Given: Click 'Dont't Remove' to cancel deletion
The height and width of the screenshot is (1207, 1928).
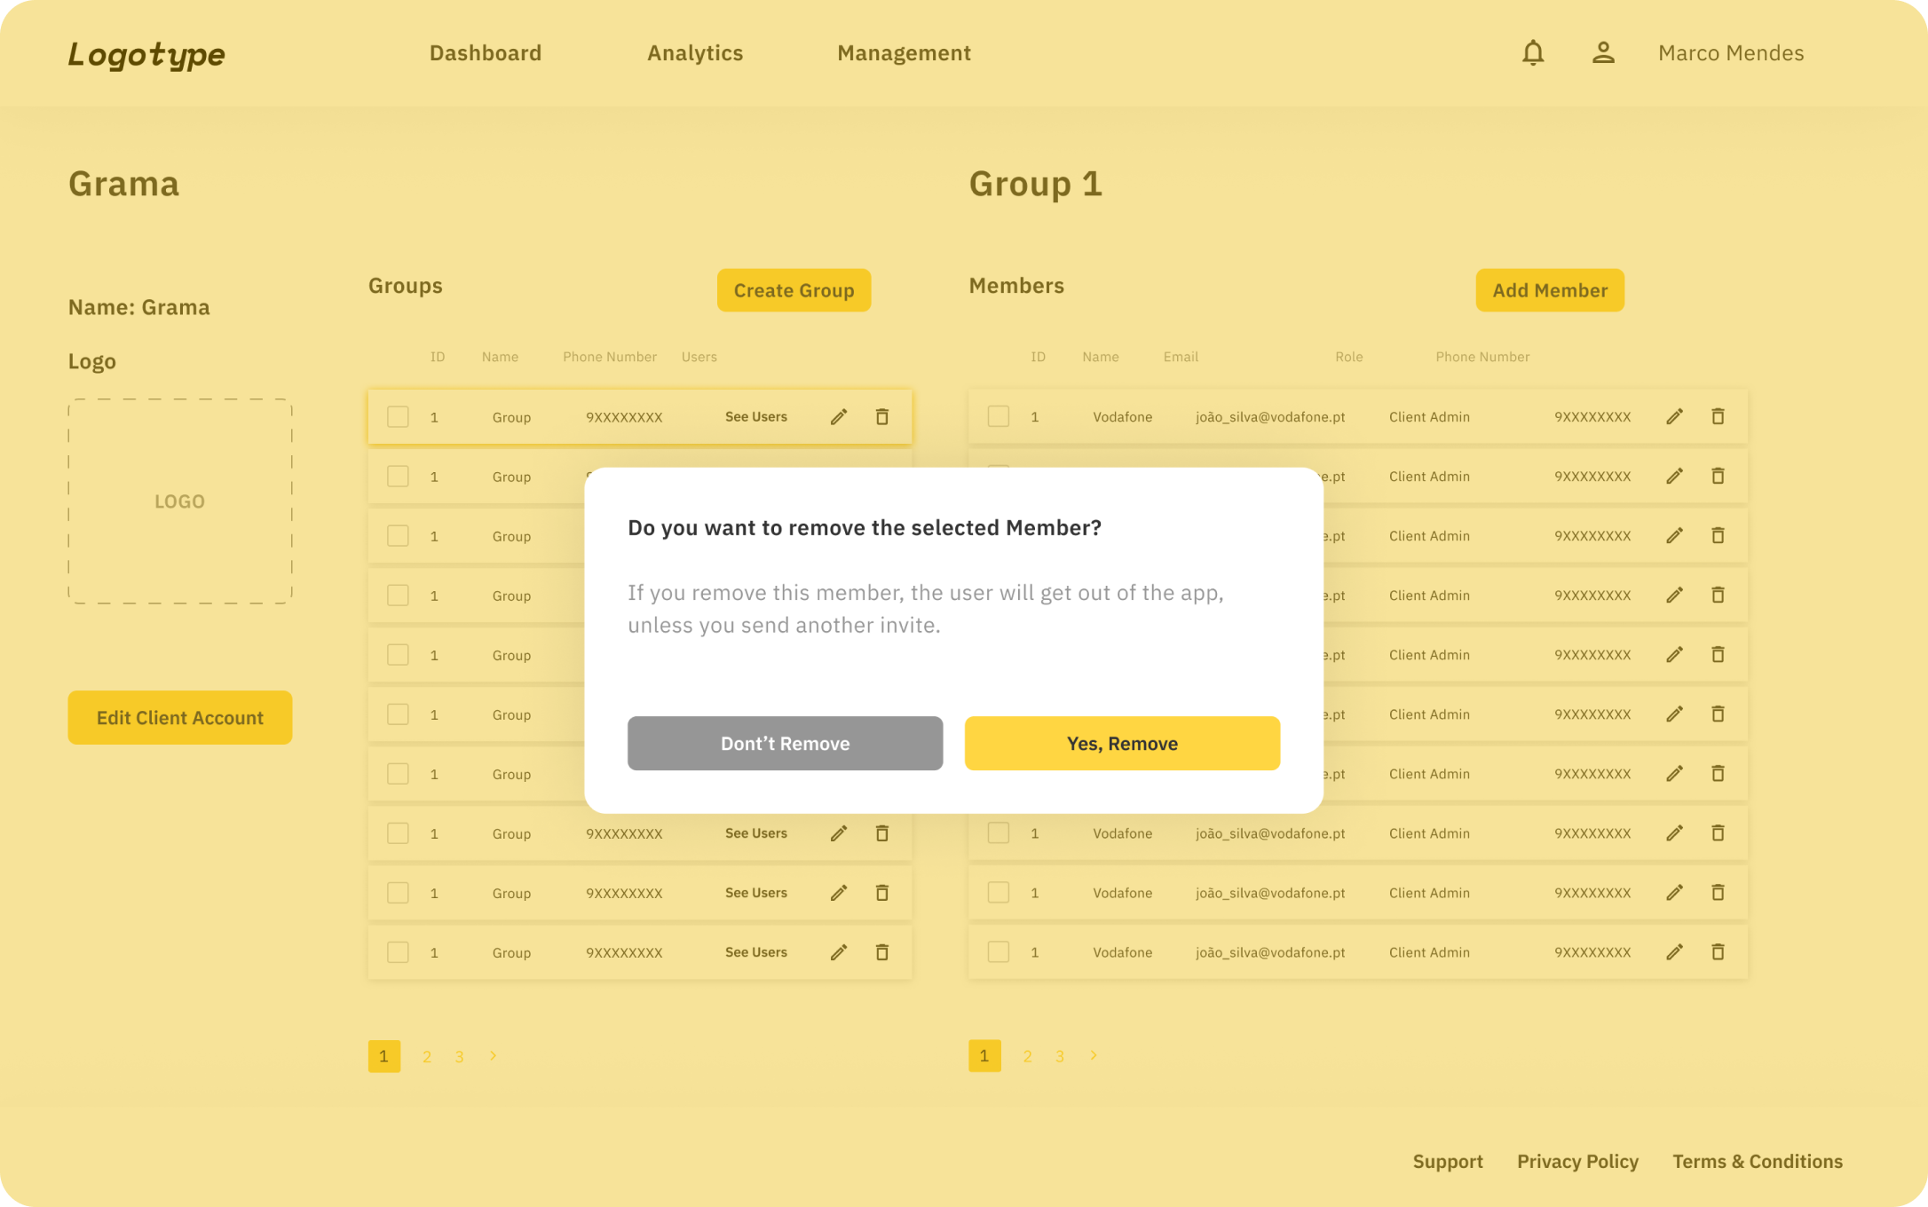Looking at the screenshot, I should point(784,743).
